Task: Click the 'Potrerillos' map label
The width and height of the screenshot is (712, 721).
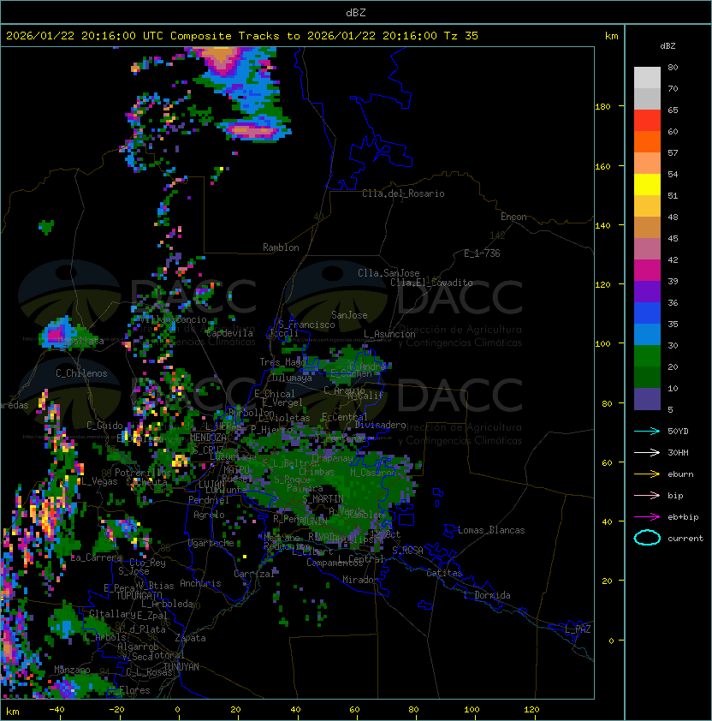Action: tap(143, 473)
